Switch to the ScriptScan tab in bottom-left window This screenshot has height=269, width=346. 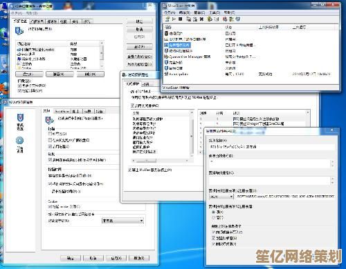(x=62, y=111)
